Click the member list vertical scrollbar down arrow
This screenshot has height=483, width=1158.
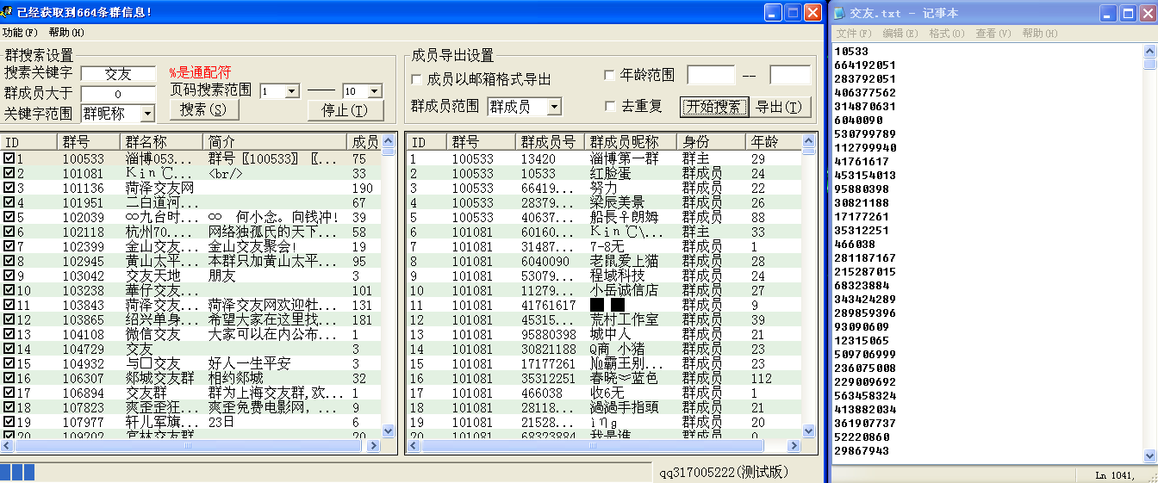tap(808, 430)
